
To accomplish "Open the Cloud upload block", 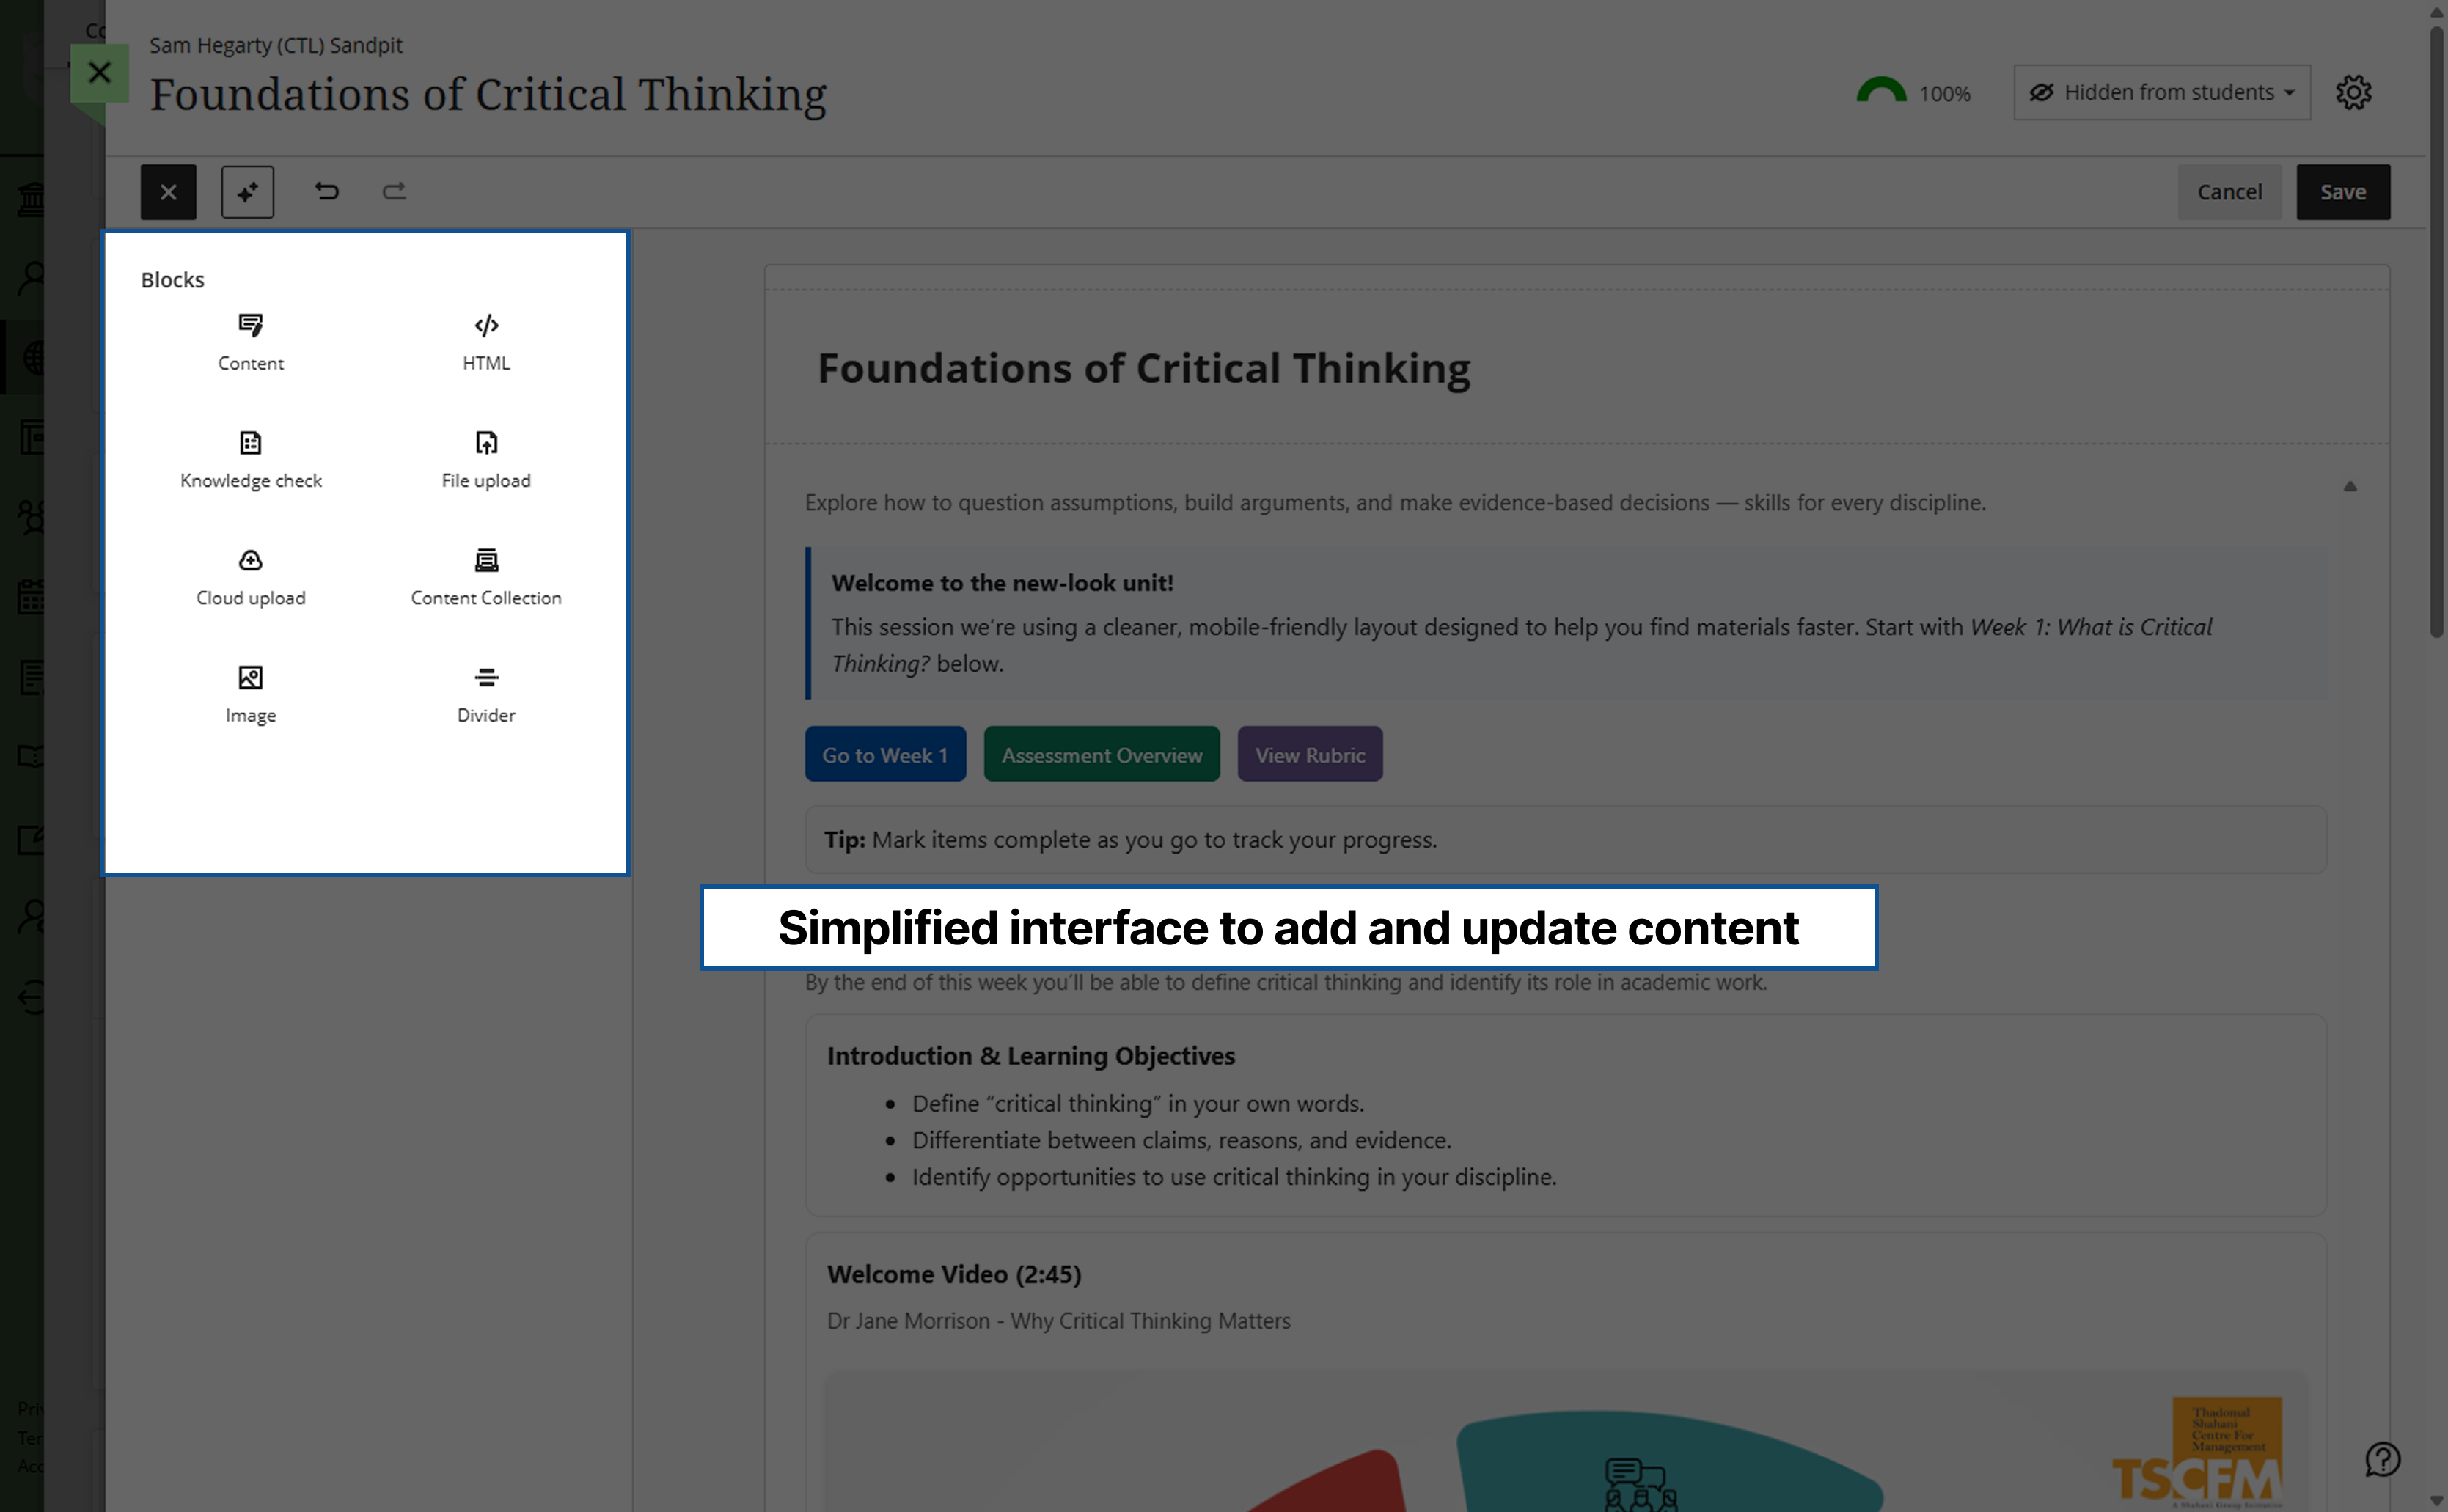I will click(250, 575).
